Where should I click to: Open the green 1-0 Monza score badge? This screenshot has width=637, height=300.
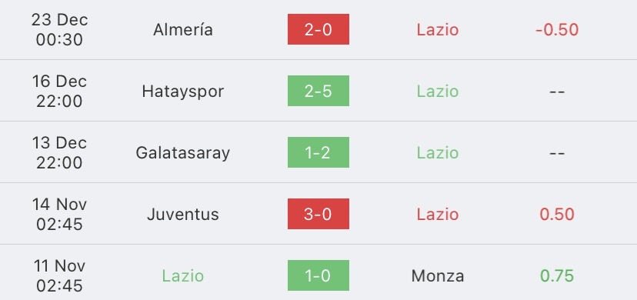tap(318, 275)
